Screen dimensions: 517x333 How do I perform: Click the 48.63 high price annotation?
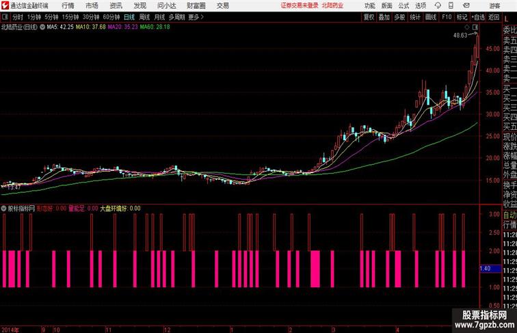tap(460, 35)
